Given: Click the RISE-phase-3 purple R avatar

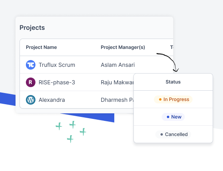Looking at the screenshot, I should (x=31, y=82).
